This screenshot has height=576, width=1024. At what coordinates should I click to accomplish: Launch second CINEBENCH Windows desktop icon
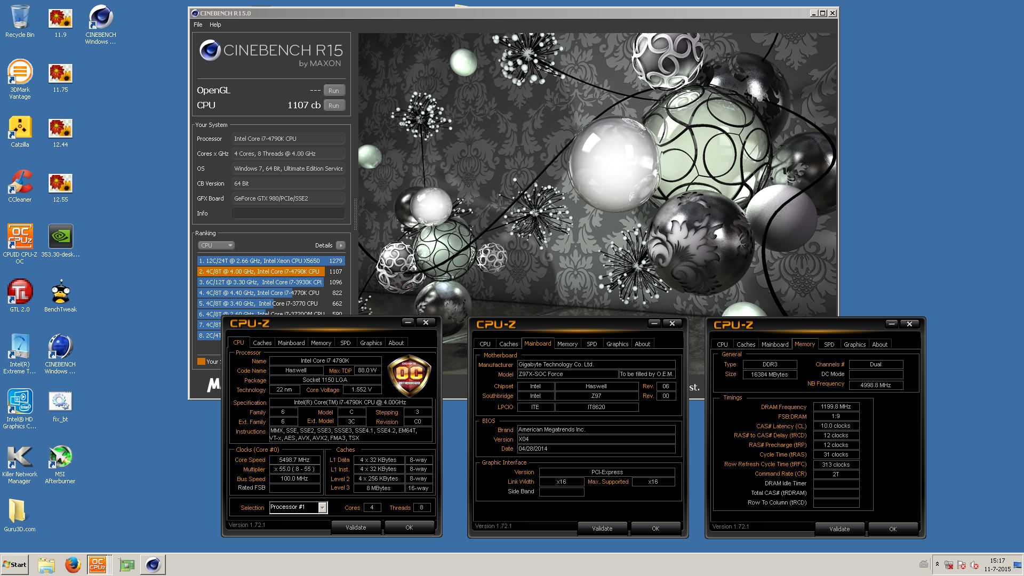(x=60, y=354)
